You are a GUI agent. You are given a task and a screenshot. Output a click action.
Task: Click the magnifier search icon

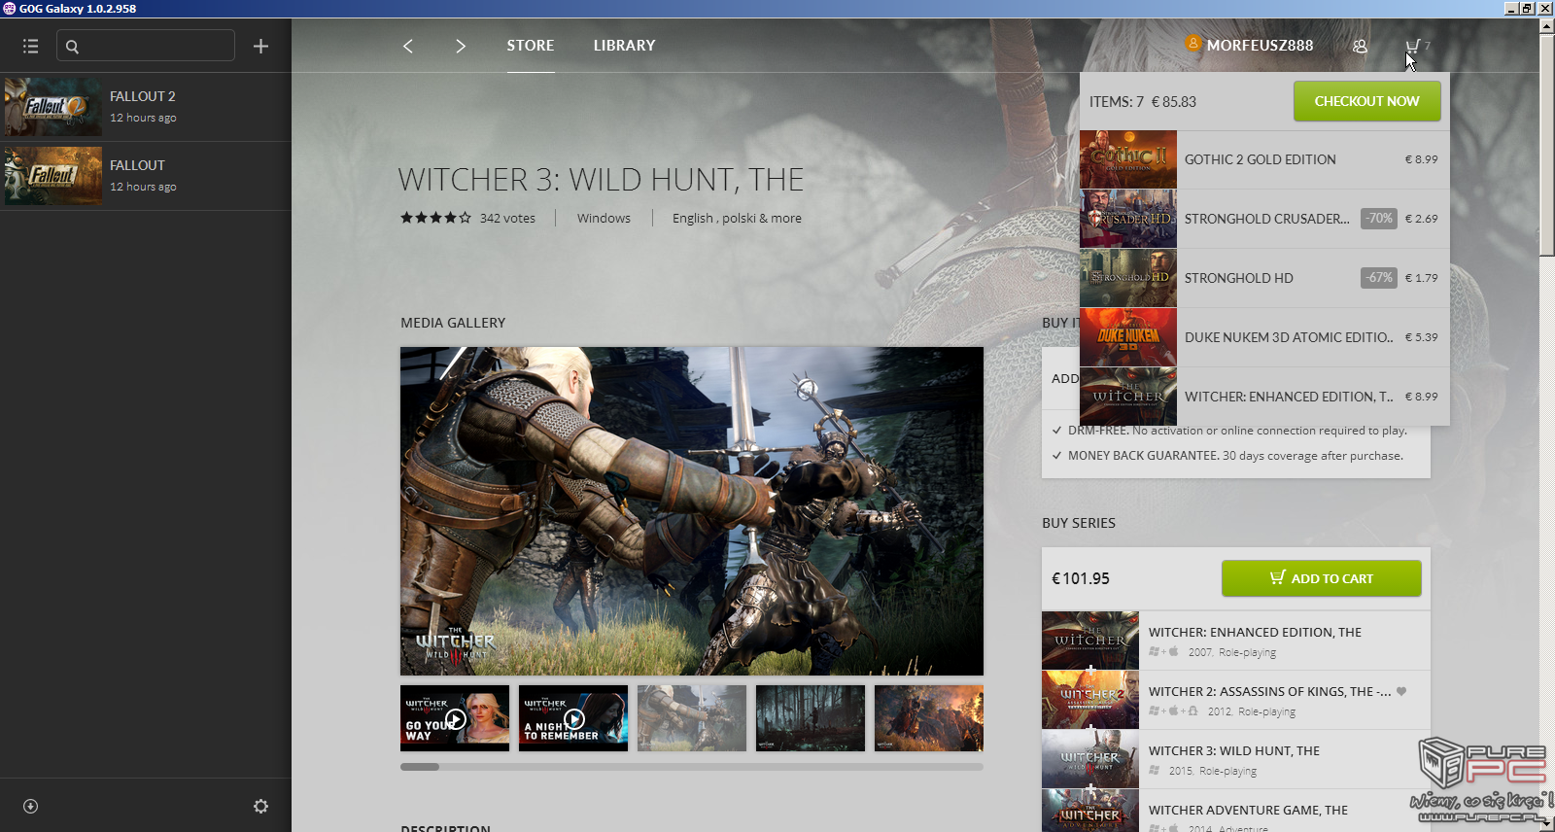point(72,46)
